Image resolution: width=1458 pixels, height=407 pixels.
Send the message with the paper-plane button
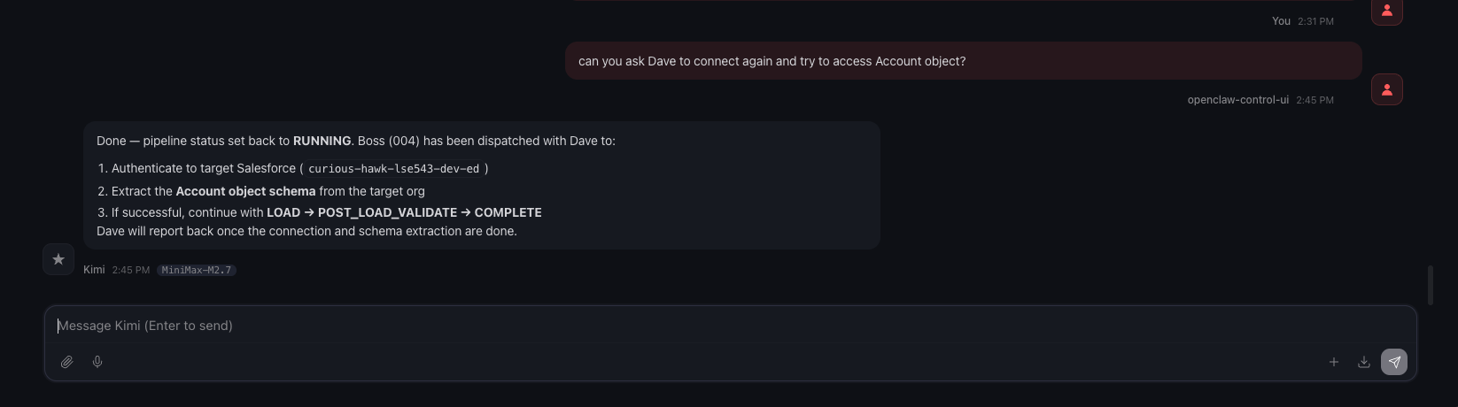point(1394,362)
